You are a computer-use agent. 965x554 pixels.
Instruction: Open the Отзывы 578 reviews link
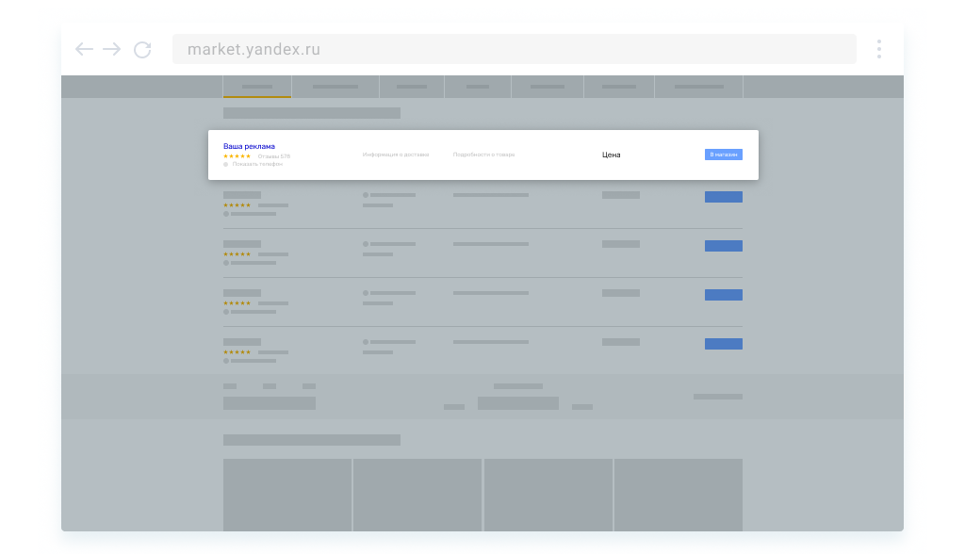tap(274, 156)
